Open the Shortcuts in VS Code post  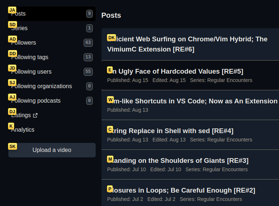192,101
